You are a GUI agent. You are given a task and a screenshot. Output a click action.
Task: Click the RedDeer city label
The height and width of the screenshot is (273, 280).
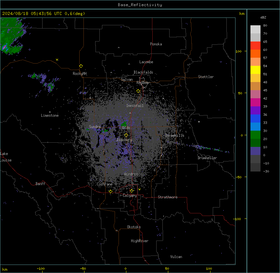(143, 83)
